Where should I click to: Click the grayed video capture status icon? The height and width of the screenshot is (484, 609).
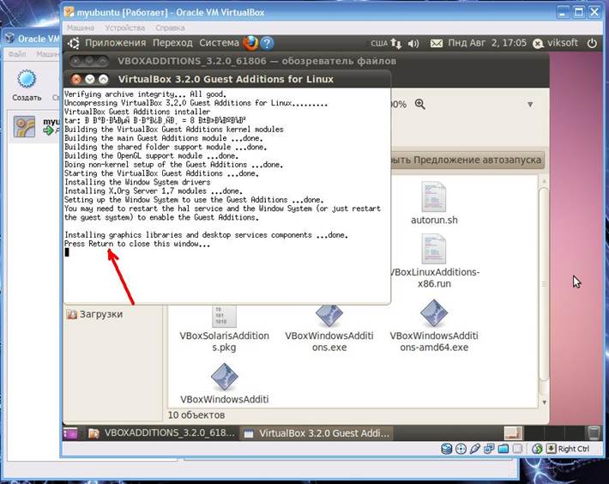coord(517,449)
